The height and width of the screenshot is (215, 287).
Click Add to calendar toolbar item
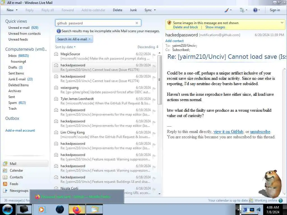[x=93, y=10]
